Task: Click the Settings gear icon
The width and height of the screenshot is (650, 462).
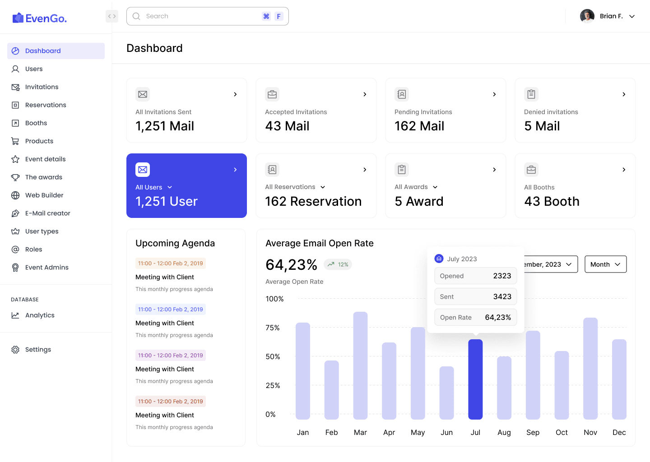Action: [15, 350]
